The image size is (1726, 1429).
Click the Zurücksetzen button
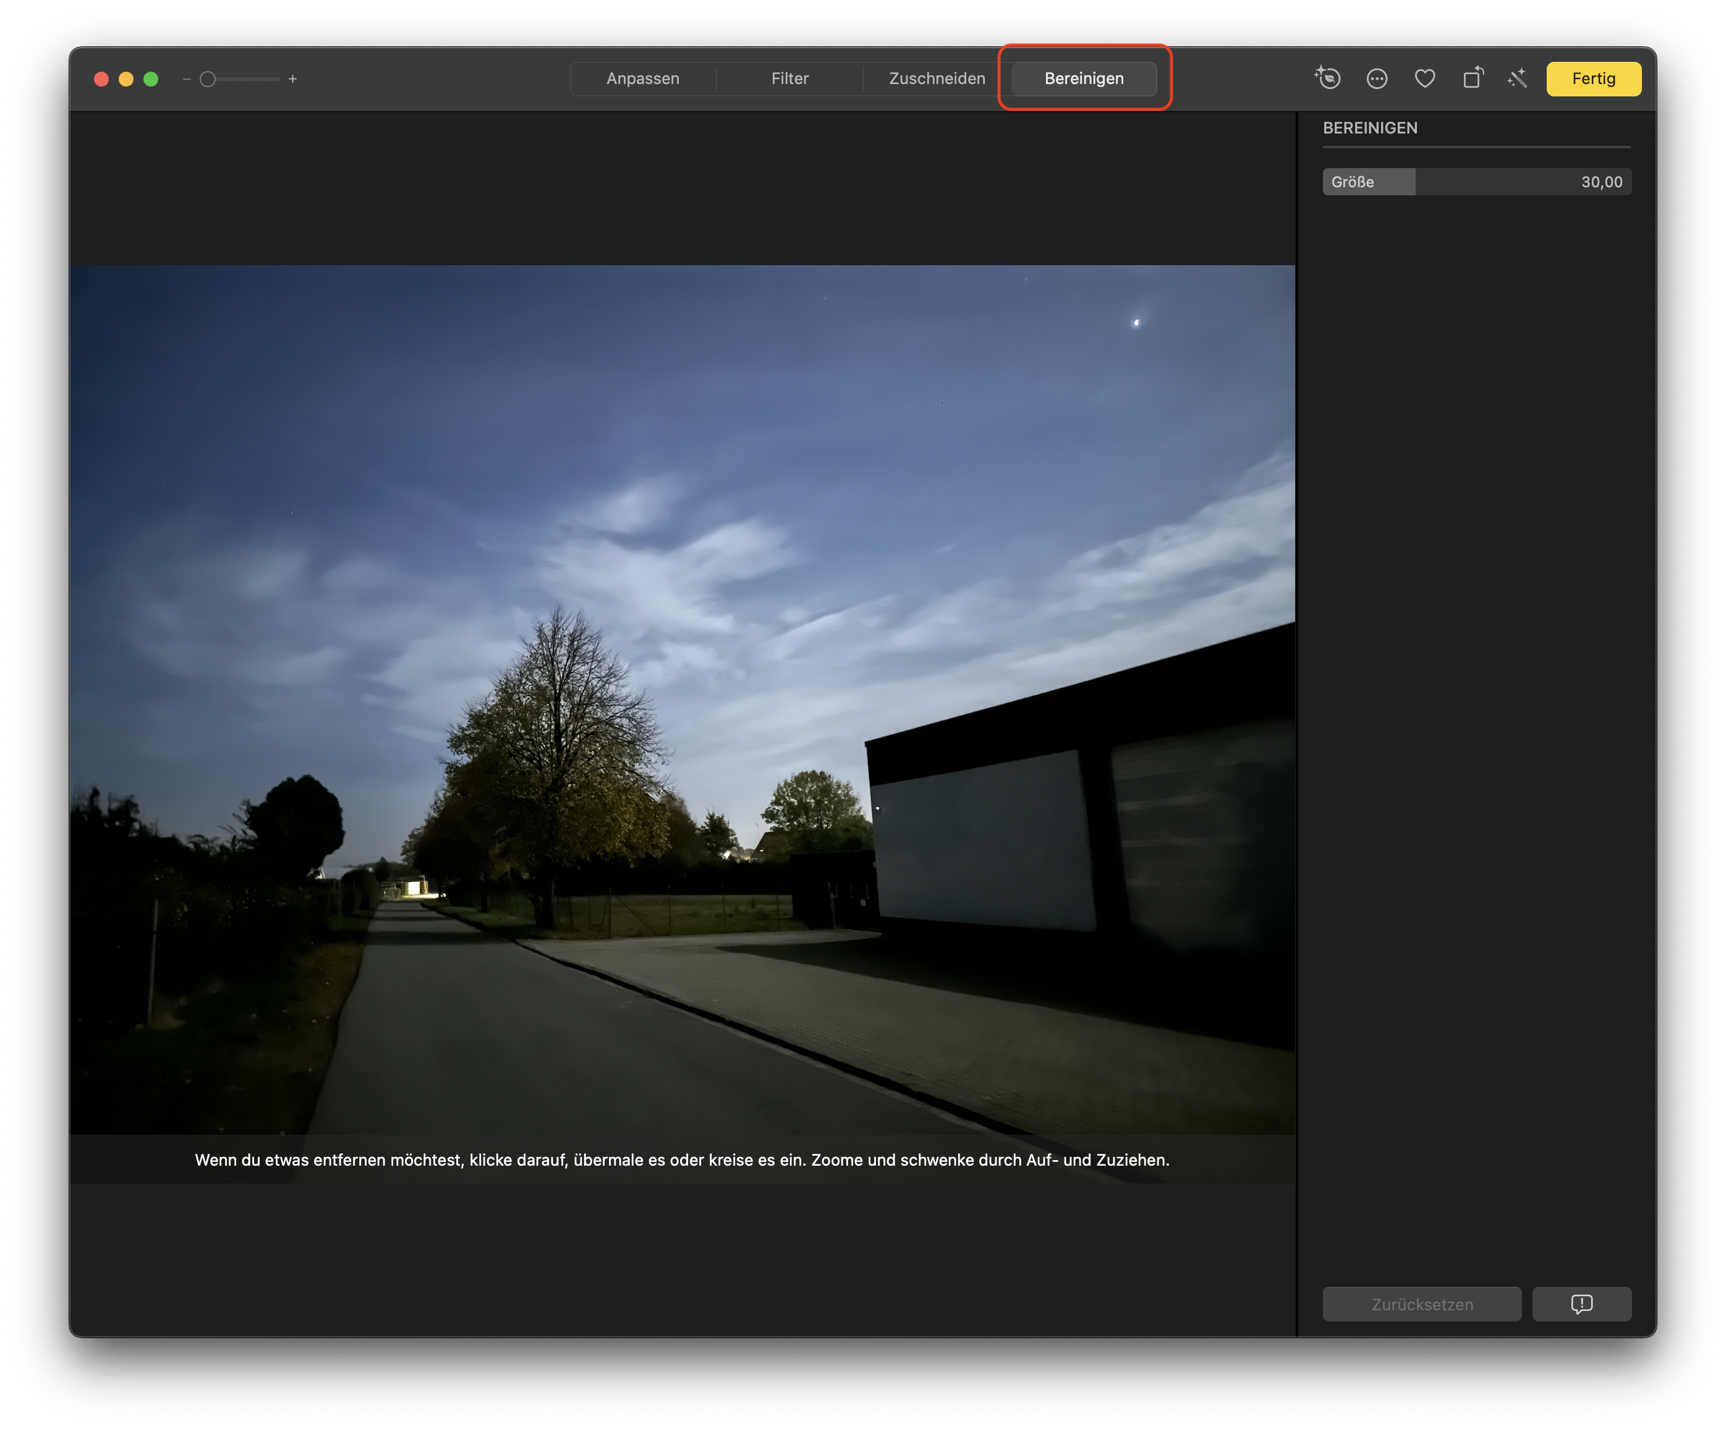click(1421, 1304)
